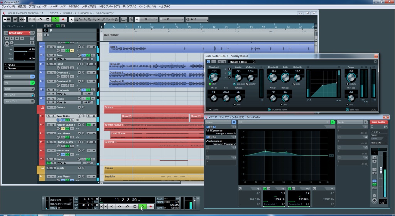Click the Bass Guitar channel volume fader

tap(381, 170)
